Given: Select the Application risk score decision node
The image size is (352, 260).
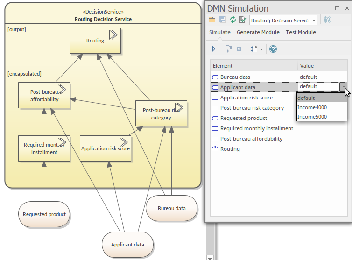Looking at the screenshot, I should (106, 148).
